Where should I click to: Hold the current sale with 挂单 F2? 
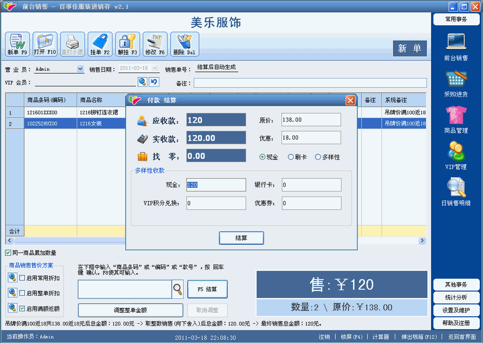[x=100, y=43]
